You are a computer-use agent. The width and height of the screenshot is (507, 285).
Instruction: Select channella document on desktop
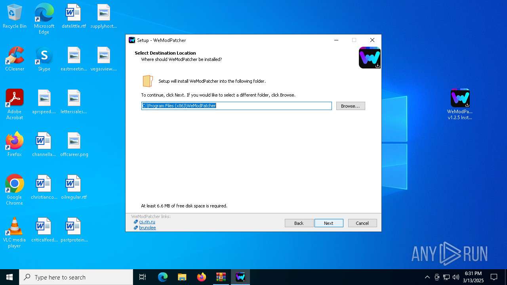[x=44, y=145]
